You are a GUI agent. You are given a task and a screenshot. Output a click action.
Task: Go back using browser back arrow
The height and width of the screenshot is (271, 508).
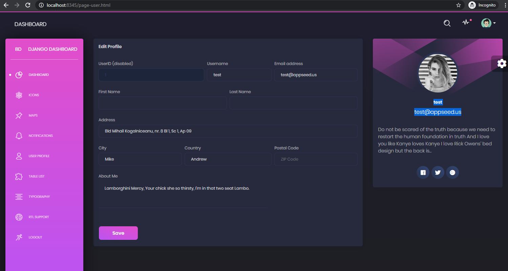[x=6, y=5]
